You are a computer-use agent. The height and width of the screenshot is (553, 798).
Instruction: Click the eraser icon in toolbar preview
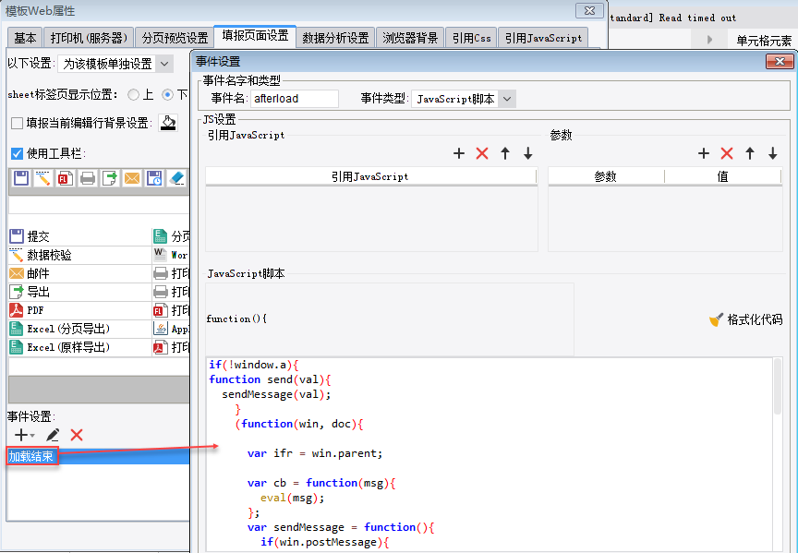(x=176, y=178)
